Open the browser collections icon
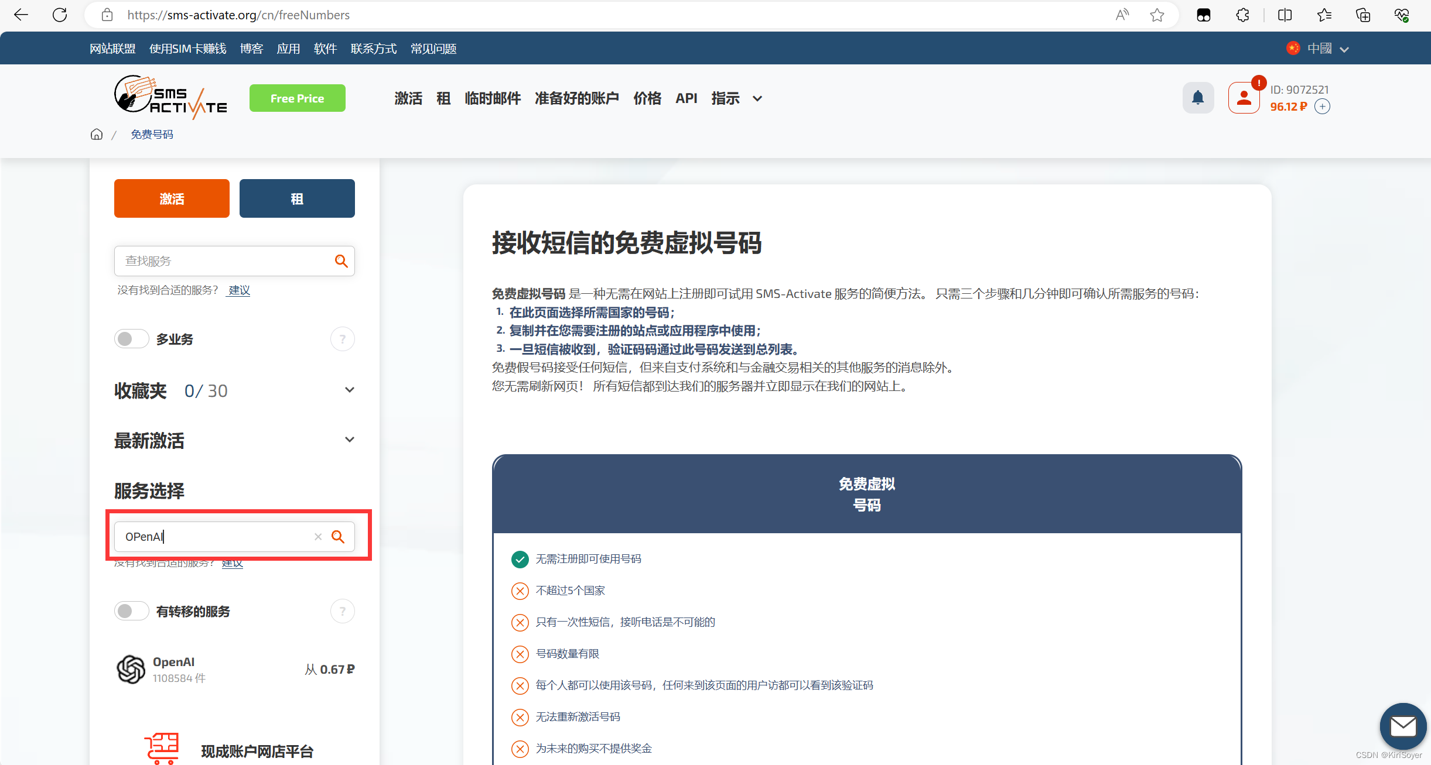This screenshot has height=765, width=1431. (x=1363, y=15)
